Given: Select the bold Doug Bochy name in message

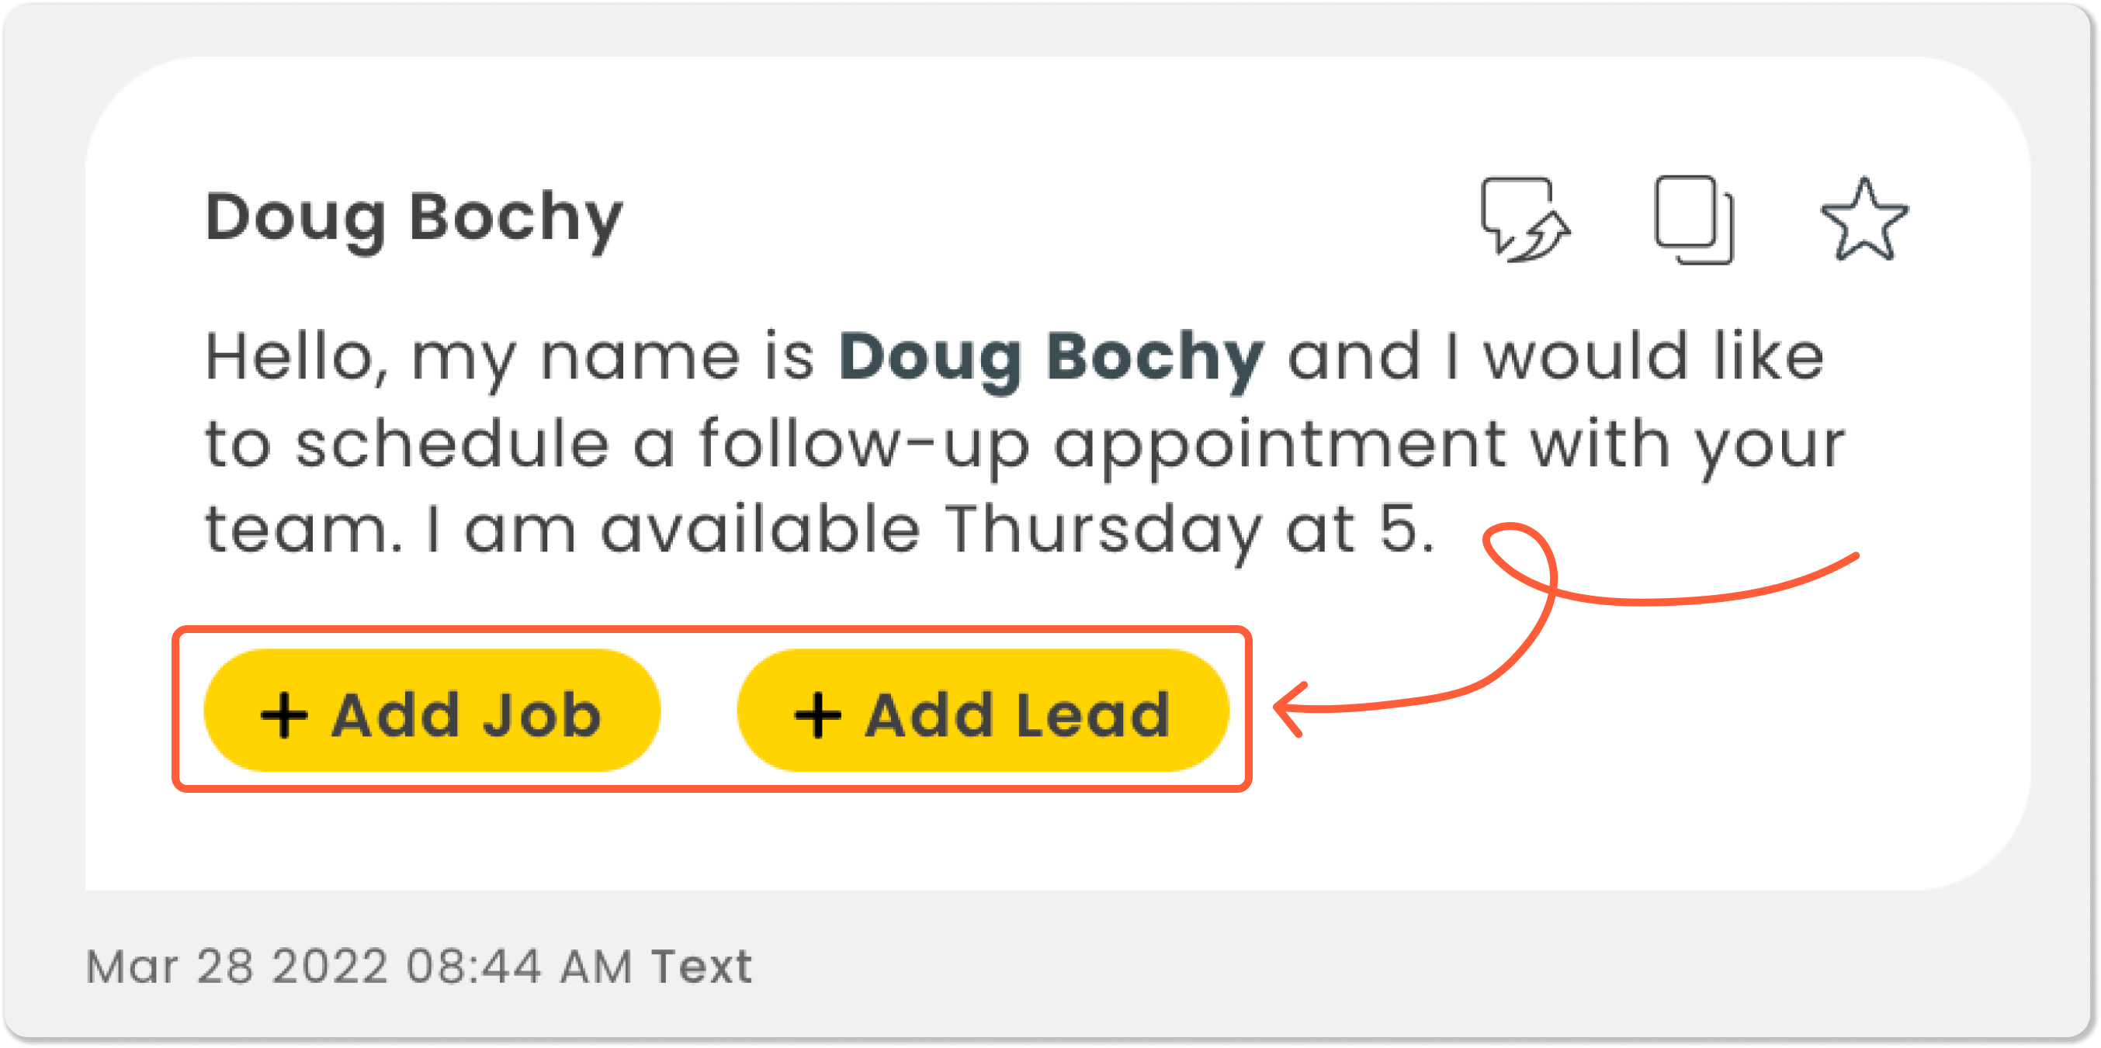Looking at the screenshot, I should [1052, 358].
